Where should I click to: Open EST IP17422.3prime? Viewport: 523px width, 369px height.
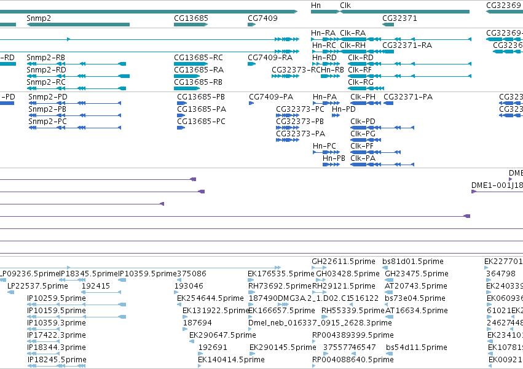coord(57,335)
